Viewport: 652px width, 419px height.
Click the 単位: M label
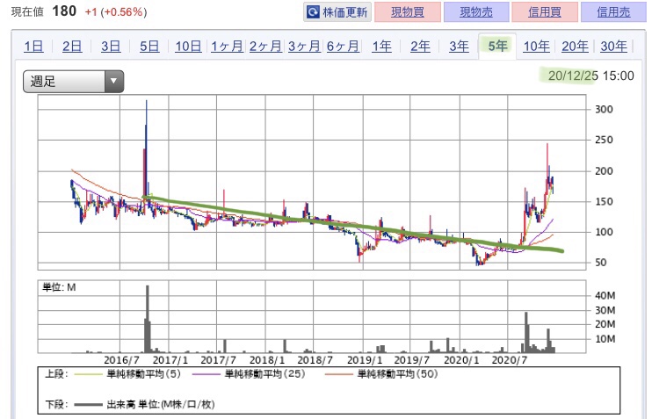[59, 287]
